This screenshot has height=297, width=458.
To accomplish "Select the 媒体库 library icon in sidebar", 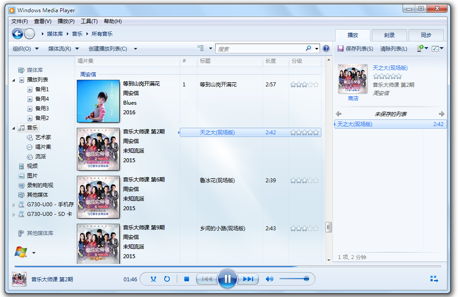I will point(21,70).
